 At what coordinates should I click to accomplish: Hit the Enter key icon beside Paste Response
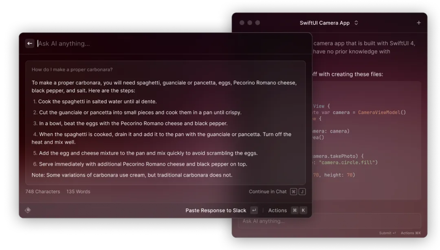pos(254,211)
